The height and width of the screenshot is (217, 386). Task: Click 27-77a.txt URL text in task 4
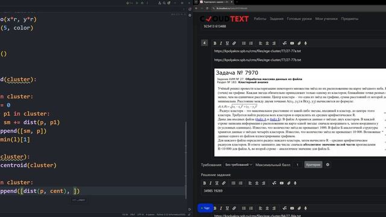coord(258,51)
